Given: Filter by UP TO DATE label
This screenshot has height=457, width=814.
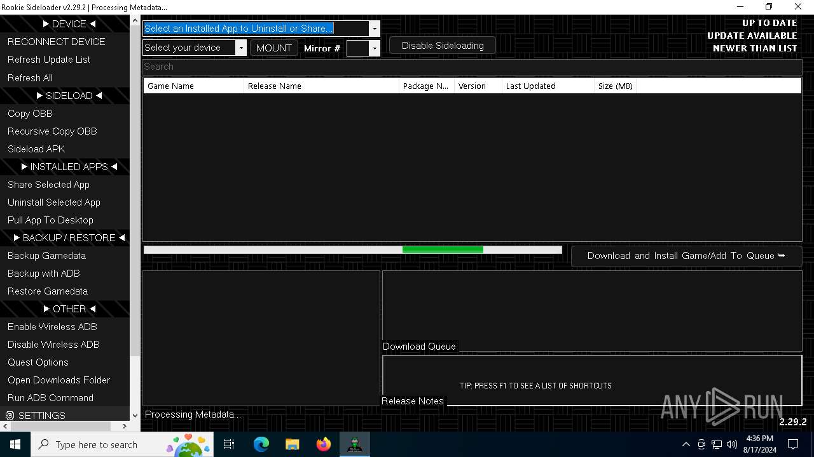Looking at the screenshot, I should 769,23.
